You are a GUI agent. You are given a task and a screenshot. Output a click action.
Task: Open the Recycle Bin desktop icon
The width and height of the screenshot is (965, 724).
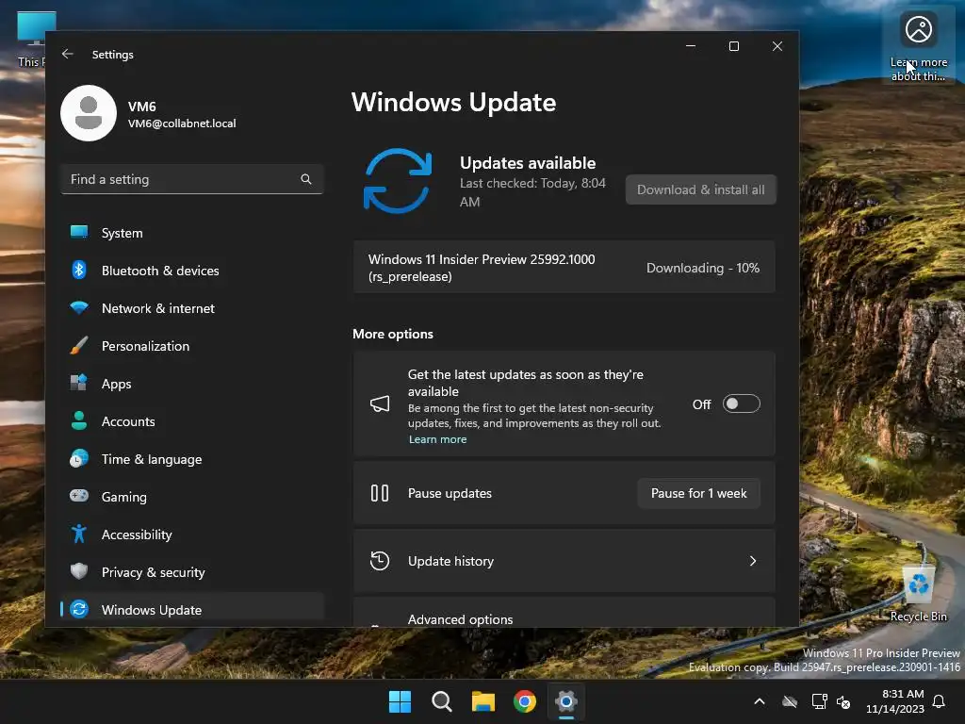tap(918, 594)
